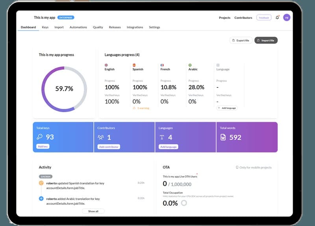315x226 pixels.
Task: Click the Arabic flag icon
Action: click(190, 65)
